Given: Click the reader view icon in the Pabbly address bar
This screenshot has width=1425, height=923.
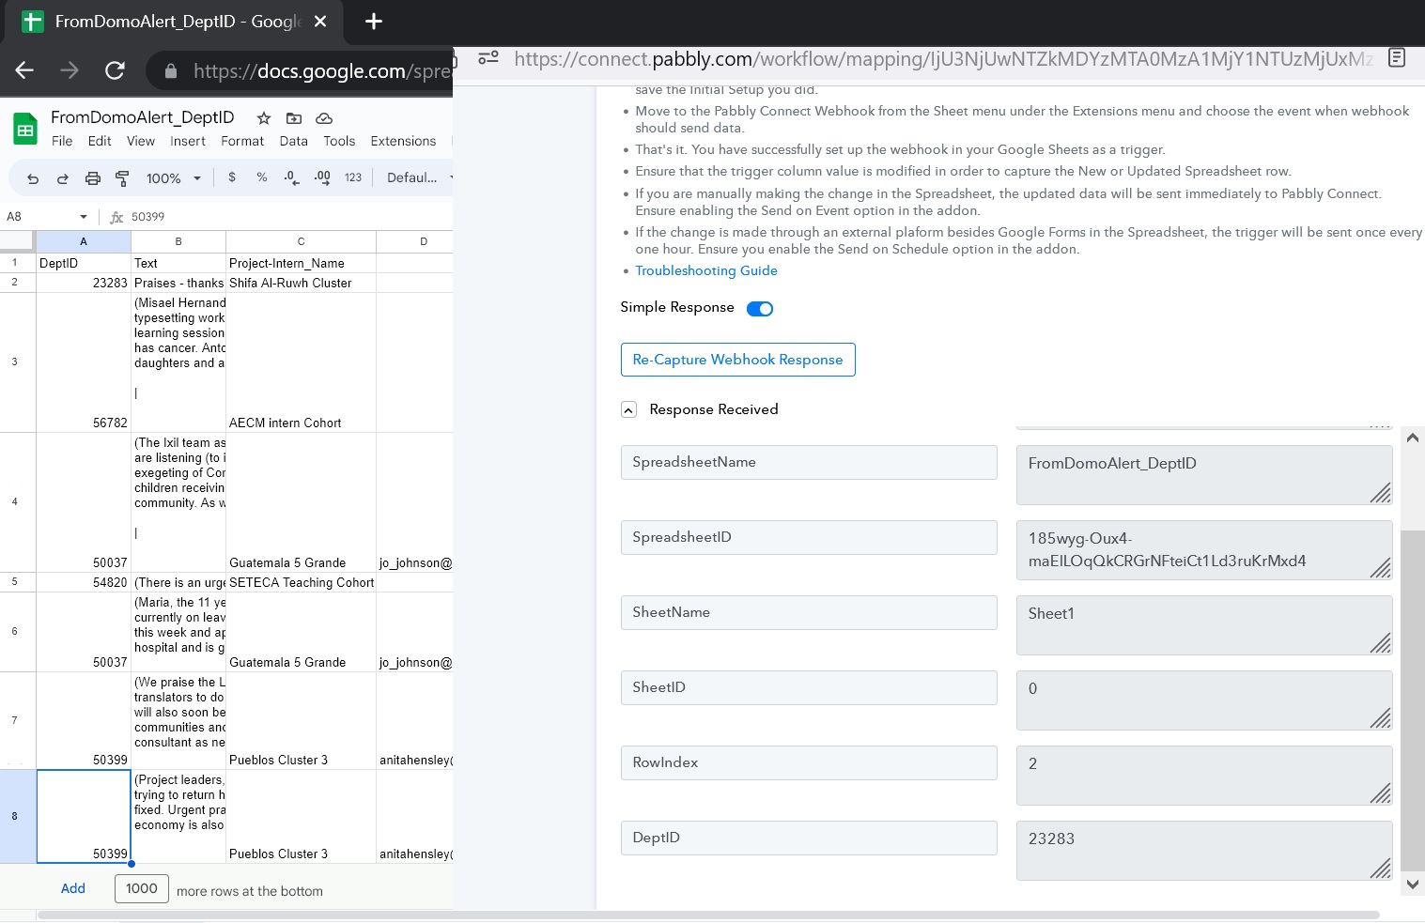Looking at the screenshot, I should (1397, 58).
